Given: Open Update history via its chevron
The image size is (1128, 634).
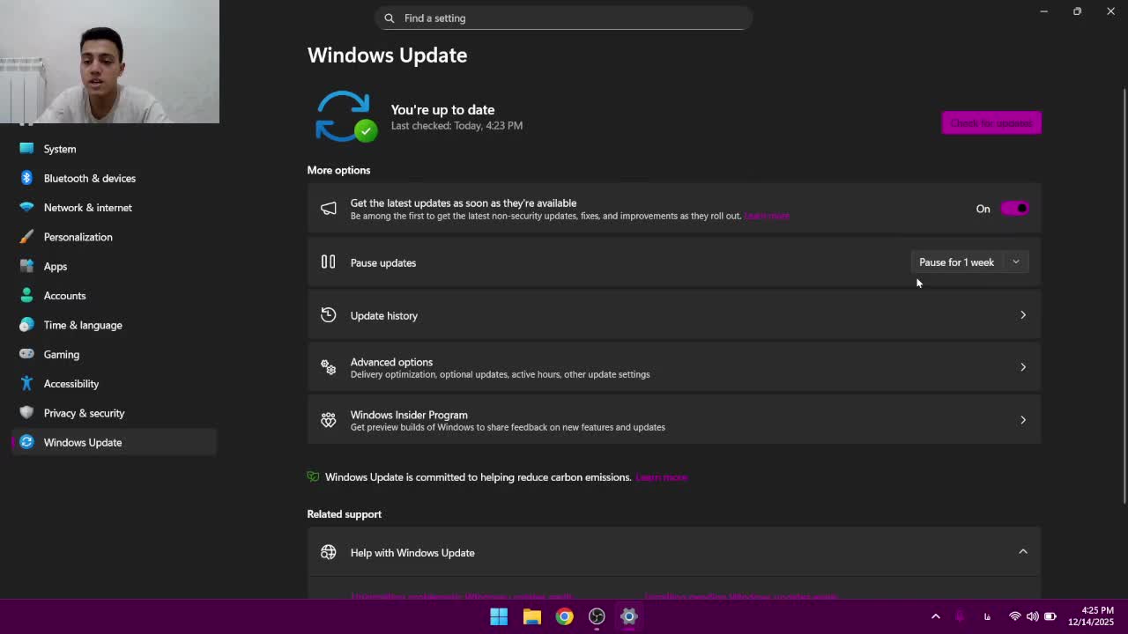Looking at the screenshot, I should click(1023, 315).
